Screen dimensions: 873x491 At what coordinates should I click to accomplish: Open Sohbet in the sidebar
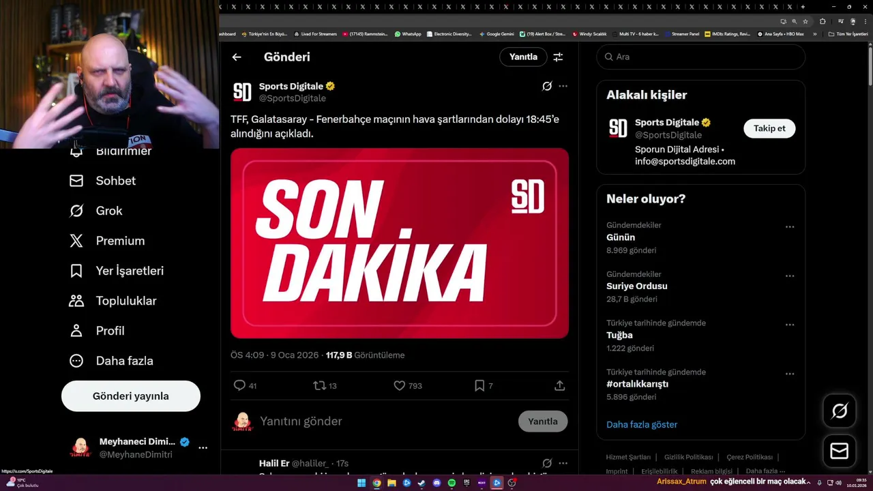[x=102, y=181]
